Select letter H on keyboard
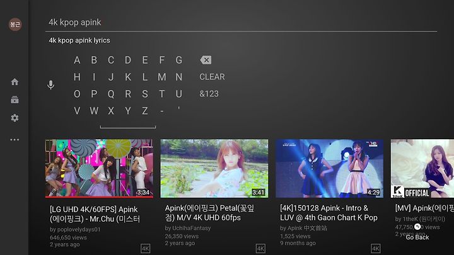This screenshot has height=255, width=454. [77, 77]
